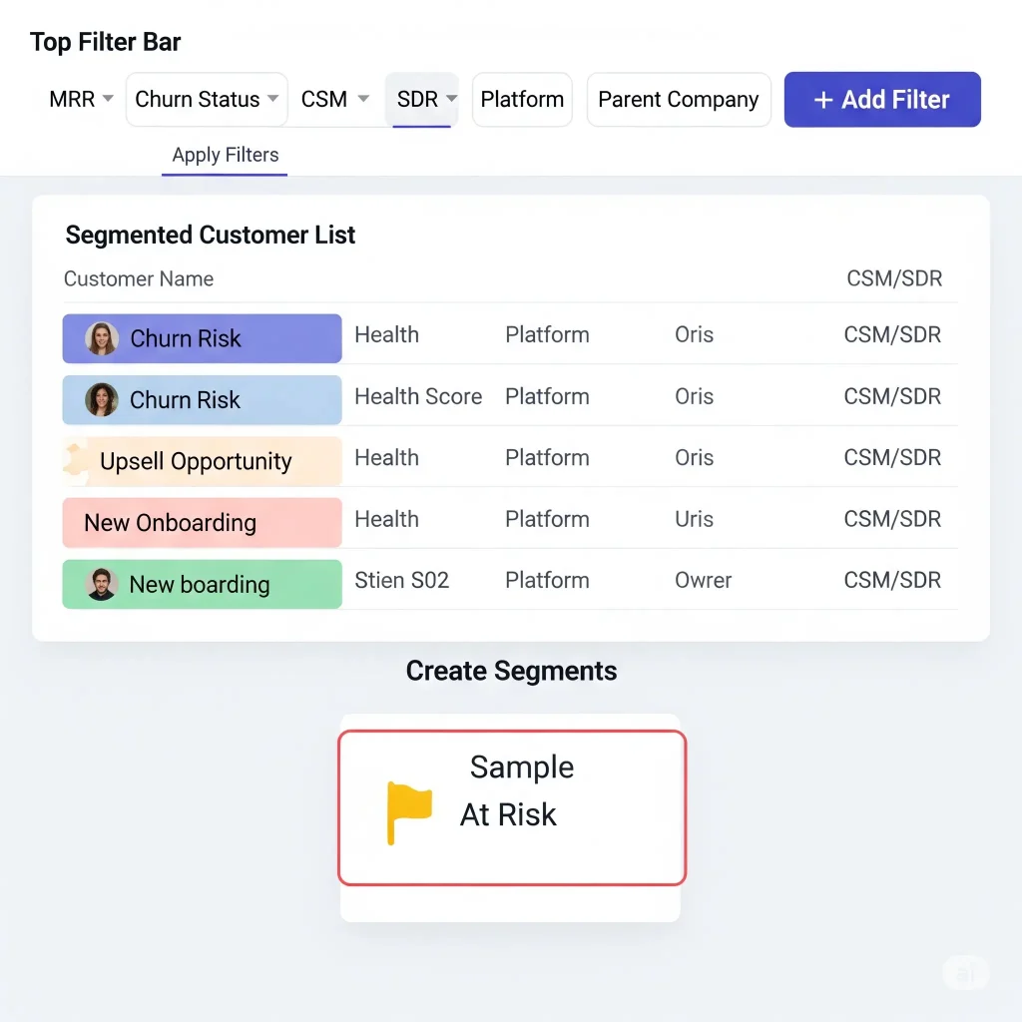Switch to the Apply Filters tab
1022x1022 pixels.
[226, 156]
